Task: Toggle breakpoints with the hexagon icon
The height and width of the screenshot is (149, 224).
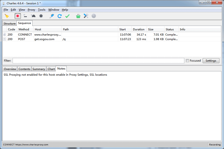Action: pyautogui.click(x=41, y=16)
